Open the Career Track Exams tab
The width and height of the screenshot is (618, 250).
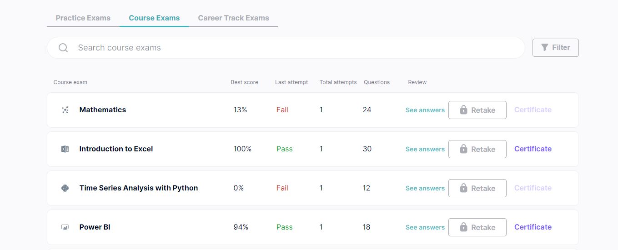tap(233, 18)
